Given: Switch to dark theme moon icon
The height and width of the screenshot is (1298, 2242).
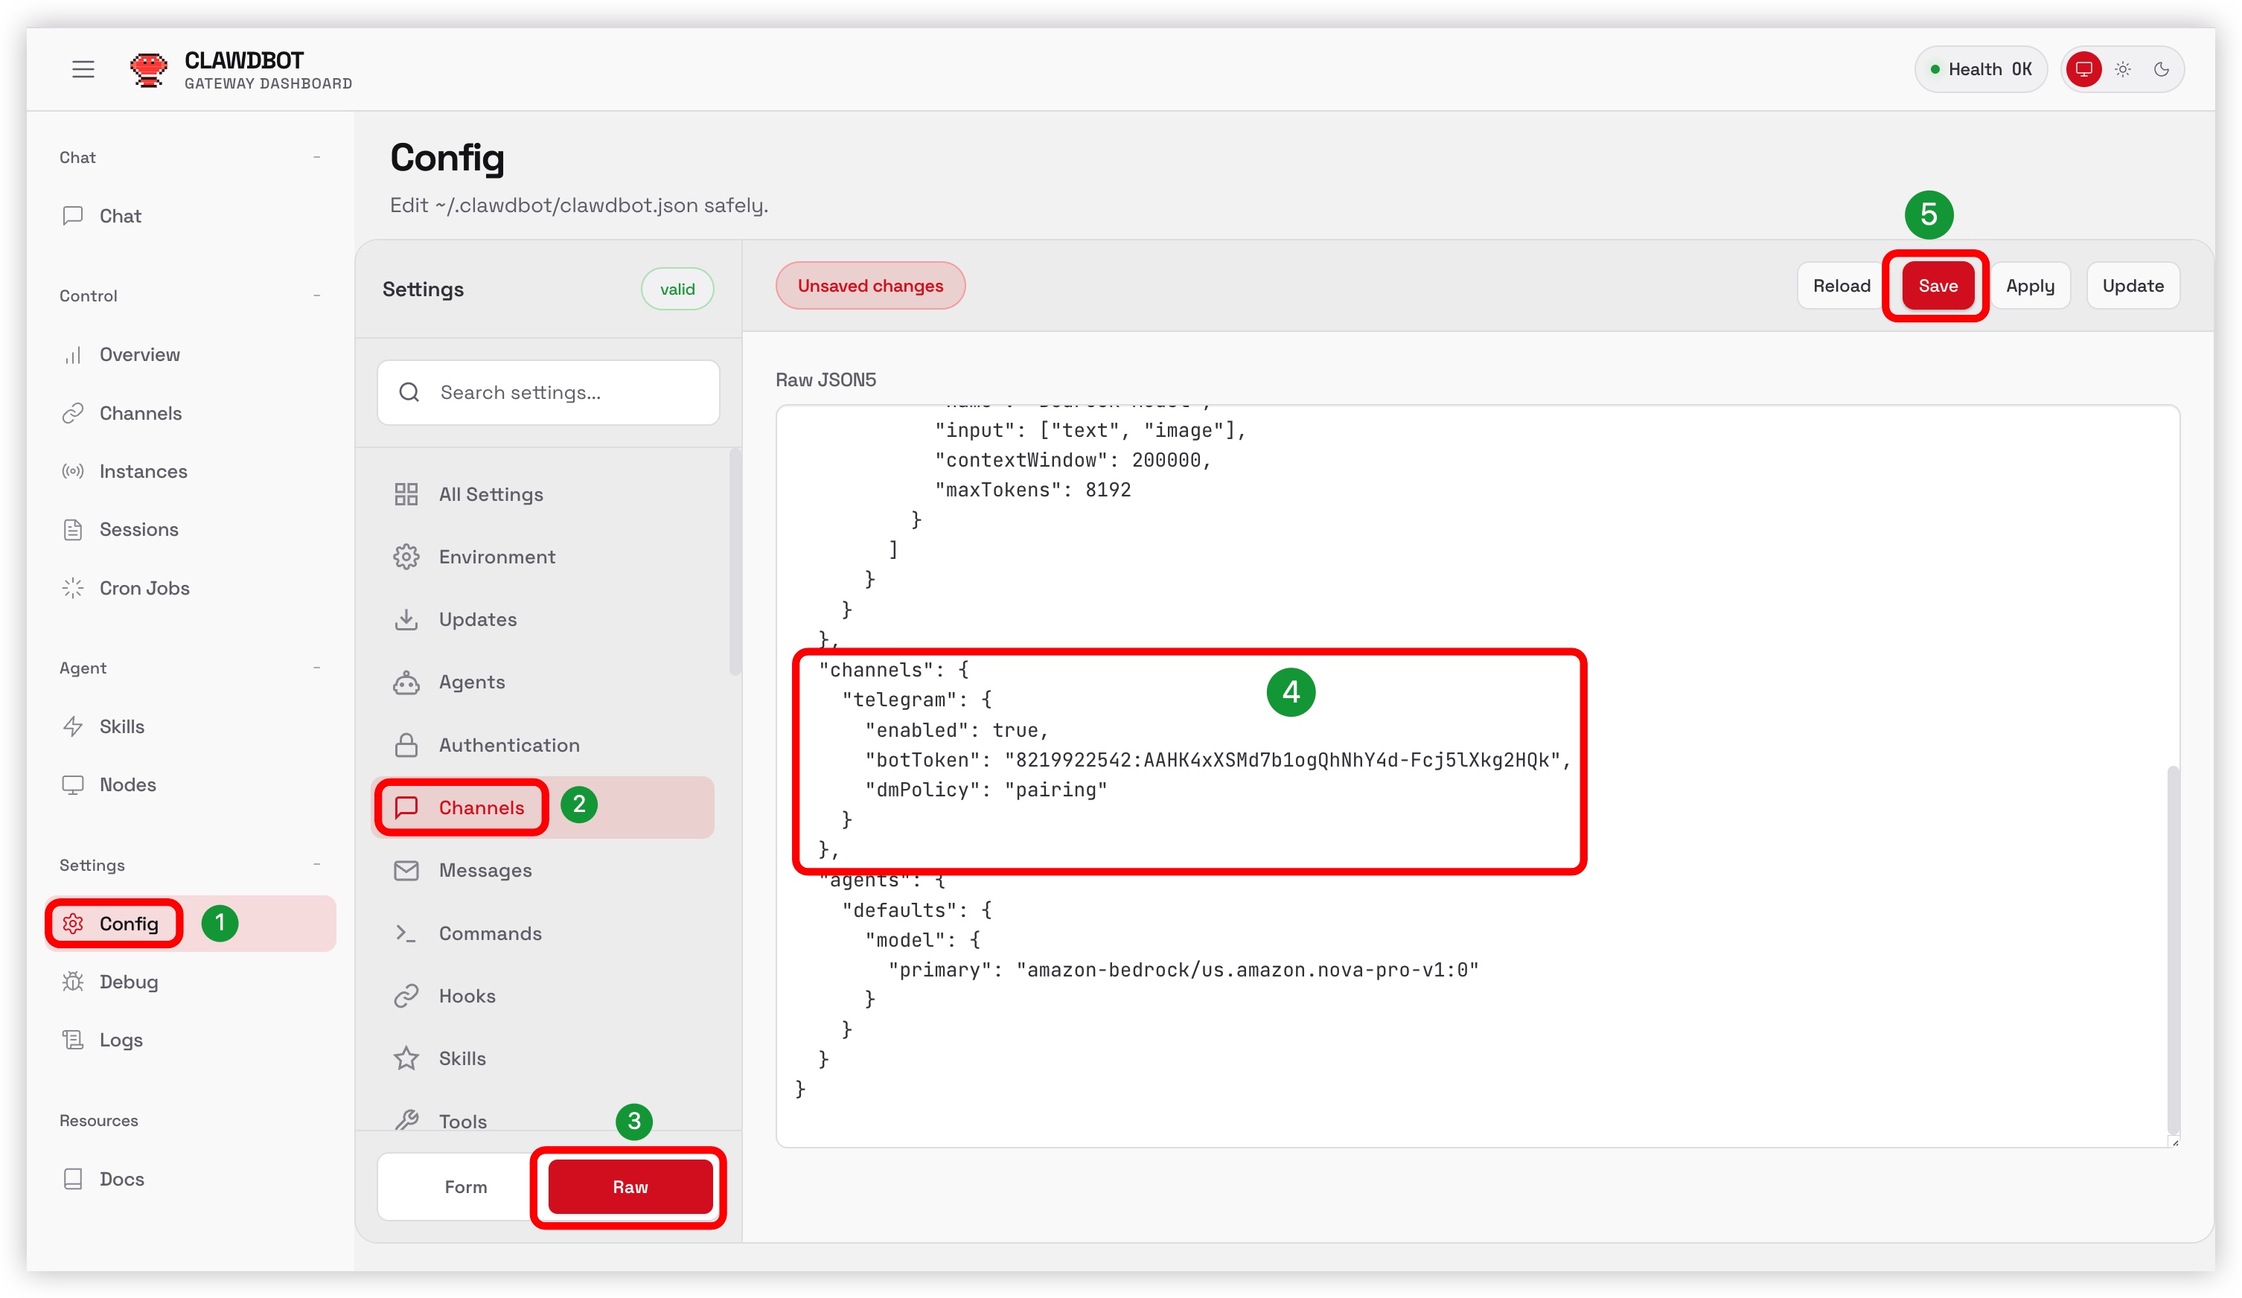Looking at the screenshot, I should 2161,69.
